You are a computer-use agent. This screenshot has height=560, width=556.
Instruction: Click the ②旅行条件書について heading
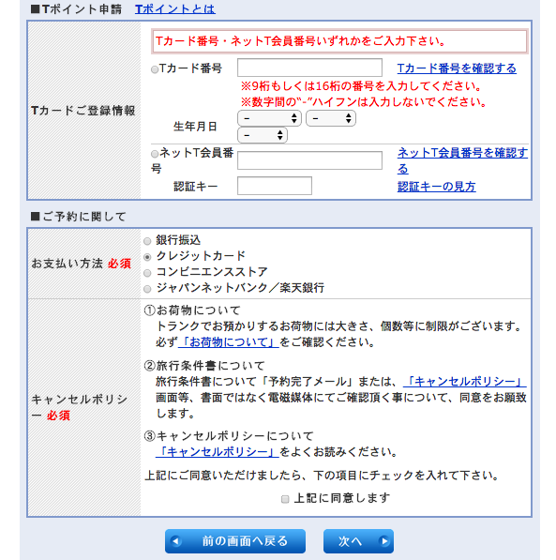(x=203, y=365)
